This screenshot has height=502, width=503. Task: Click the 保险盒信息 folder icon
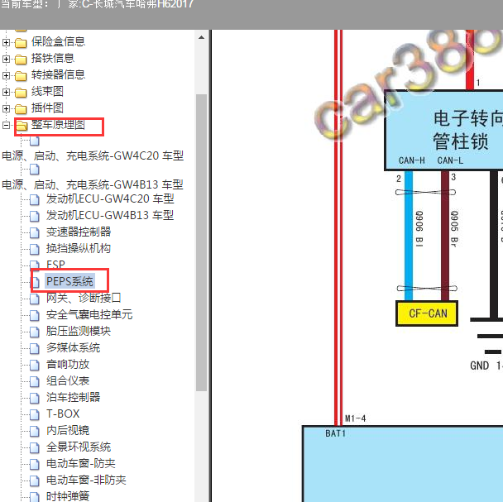point(21,42)
